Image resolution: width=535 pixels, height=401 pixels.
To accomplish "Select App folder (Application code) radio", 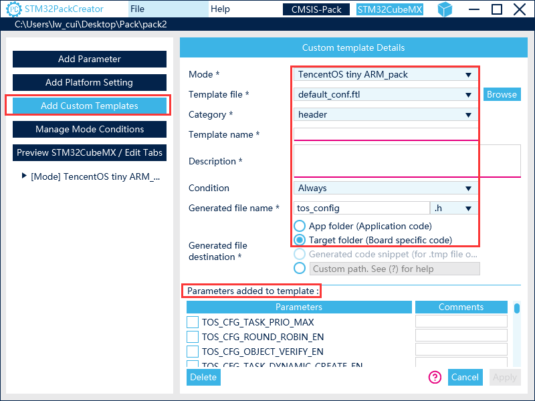I will (300, 226).
